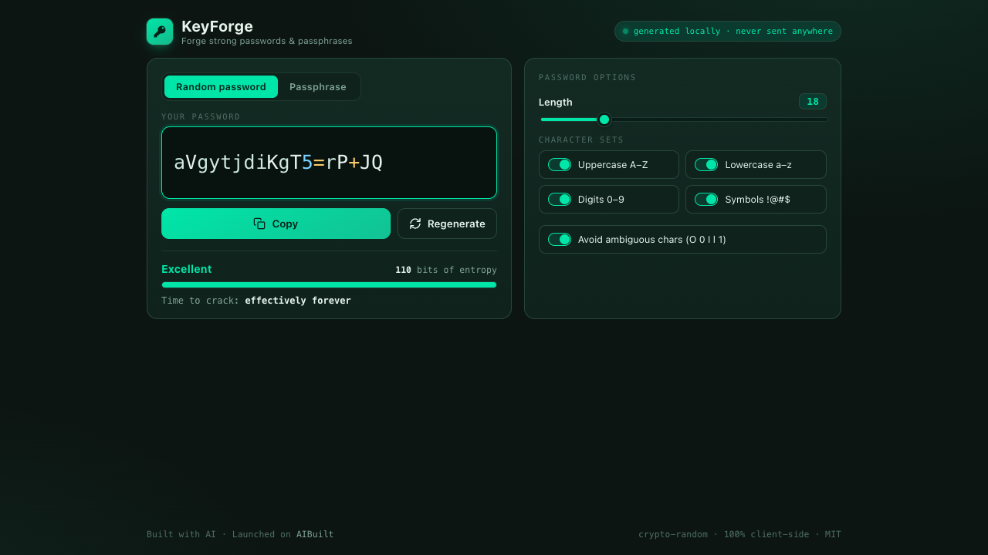
Task: Toggle Digits 0–9 character set
Action: [560, 200]
